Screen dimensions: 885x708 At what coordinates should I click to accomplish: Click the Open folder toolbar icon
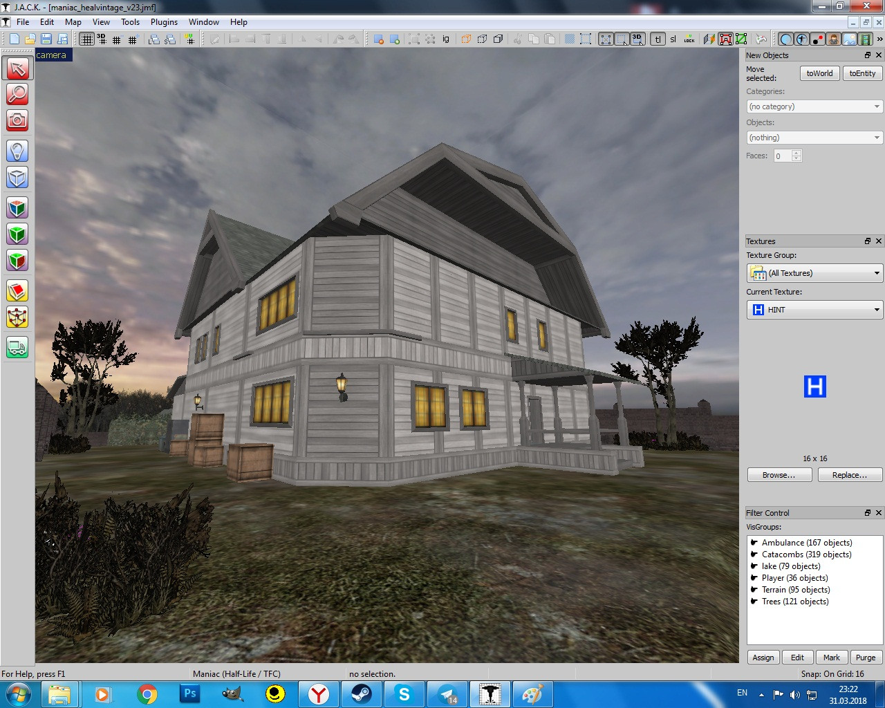pyautogui.click(x=30, y=39)
